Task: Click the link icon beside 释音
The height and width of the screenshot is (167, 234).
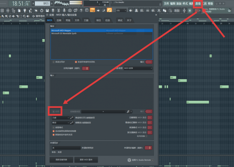Action: coord(72,123)
